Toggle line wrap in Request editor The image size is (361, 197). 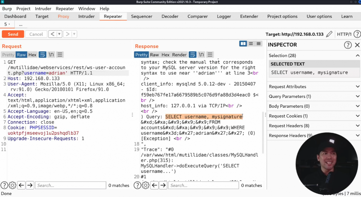tap(42, 55)
